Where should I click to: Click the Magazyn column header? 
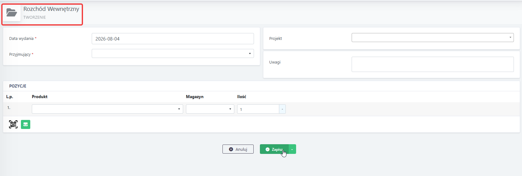(195, 97)
